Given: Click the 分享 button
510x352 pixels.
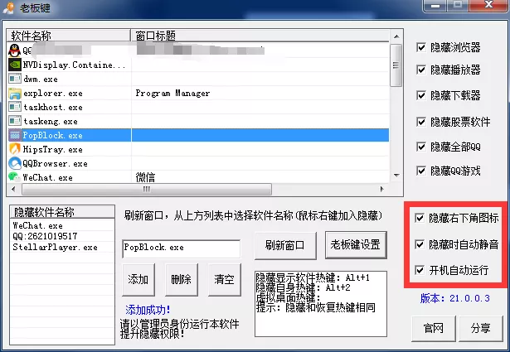Looking at the screenshot, I should pos(480,328).
